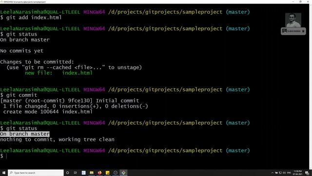Image resolution: width=312 pixels, height=176 pixels.
Task: Open the network tray icon
Action: (x=280, y=173)
